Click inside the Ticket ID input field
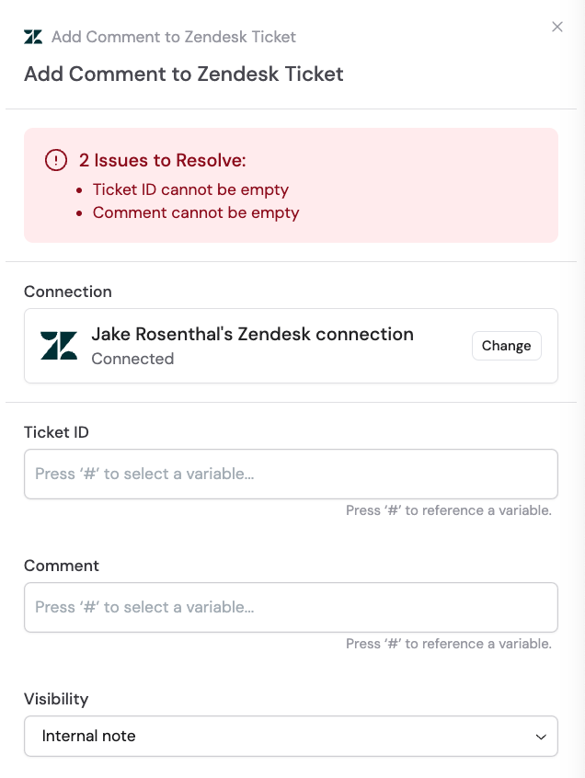Screen dimensions: 585x778 click(x=291, y=474)
